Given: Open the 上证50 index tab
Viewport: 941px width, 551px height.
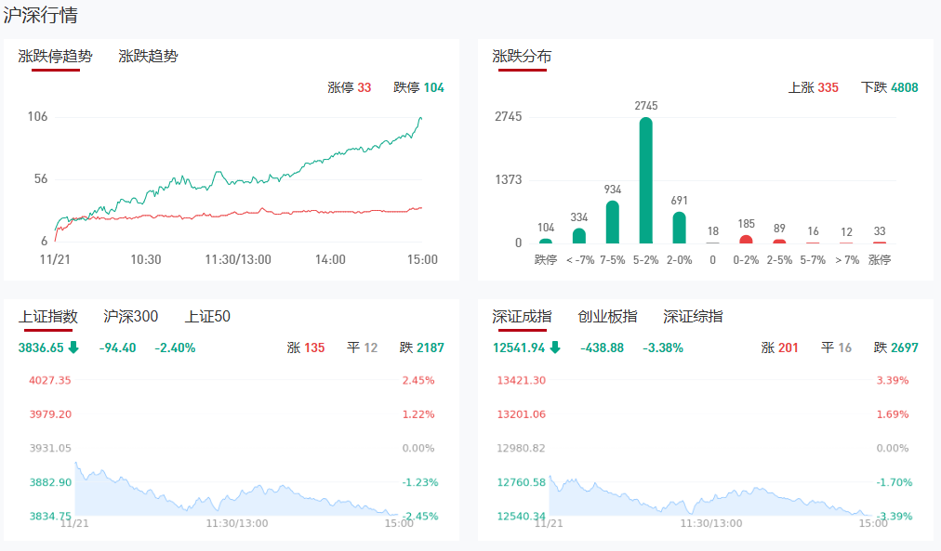Looking at the screenshot, I should (x=207, y=317).
